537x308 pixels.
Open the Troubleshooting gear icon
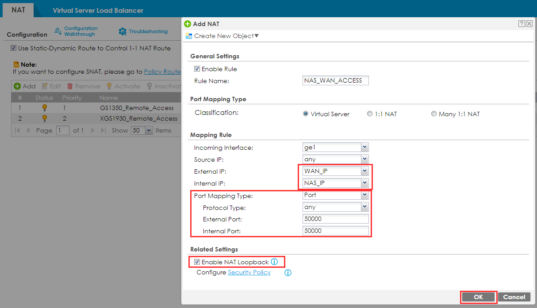[x=123, y=32]
